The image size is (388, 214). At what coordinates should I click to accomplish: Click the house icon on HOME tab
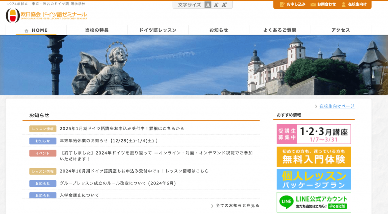point(27,30)
